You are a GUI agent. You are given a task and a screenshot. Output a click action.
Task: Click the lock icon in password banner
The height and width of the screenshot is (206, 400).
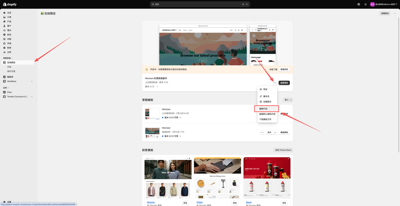147,70
